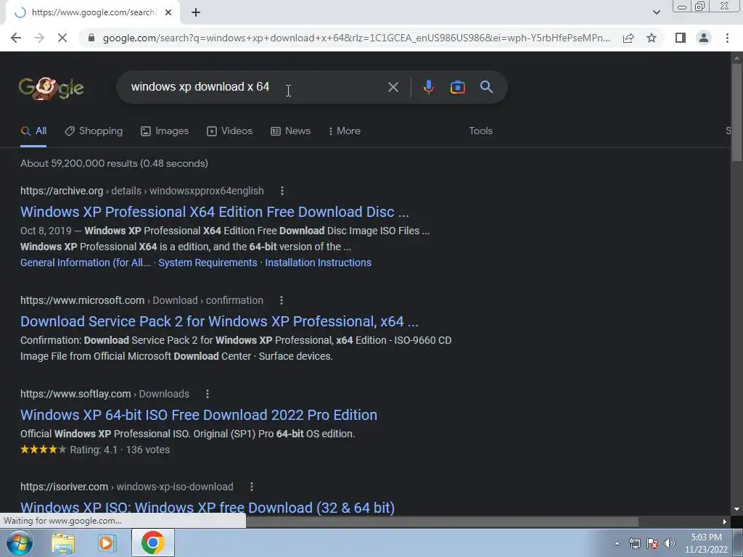This screenshot has height=557, width=743.
Task: Click the Chrome taskbar icon
Action: coord(152,542)
